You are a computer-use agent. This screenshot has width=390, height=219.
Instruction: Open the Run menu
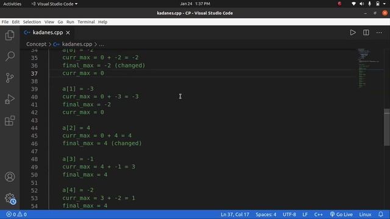tap(70, 22)
